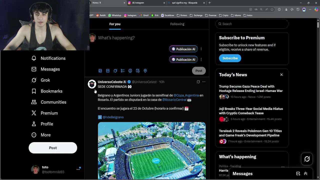Switch to the Following tab
The width and height of the screenshot is (320, 180).
tap(177, 24)
